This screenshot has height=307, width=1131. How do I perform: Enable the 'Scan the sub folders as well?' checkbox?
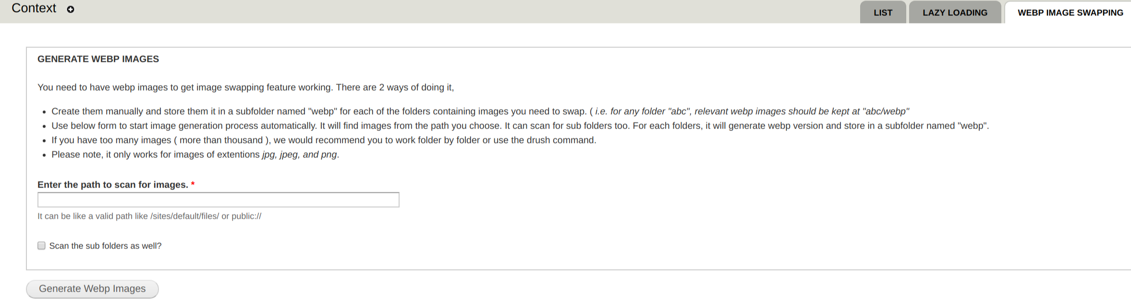click(x=41, y=245)
